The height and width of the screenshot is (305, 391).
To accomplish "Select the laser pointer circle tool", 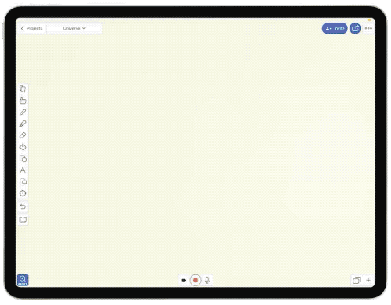I will (23, 193).
